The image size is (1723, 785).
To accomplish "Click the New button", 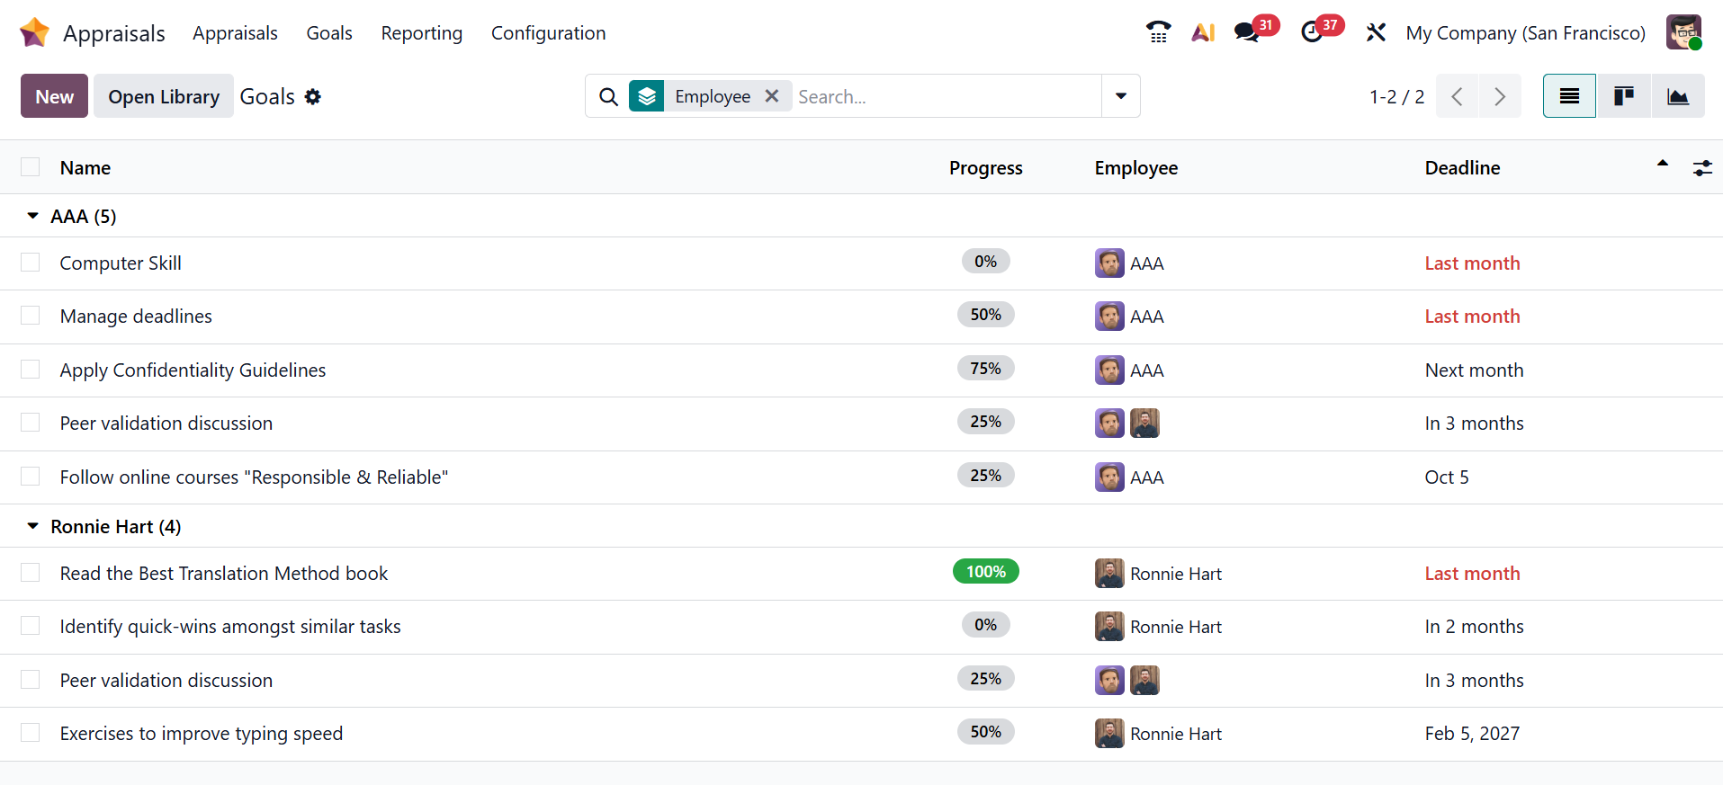I will (54, 96).
